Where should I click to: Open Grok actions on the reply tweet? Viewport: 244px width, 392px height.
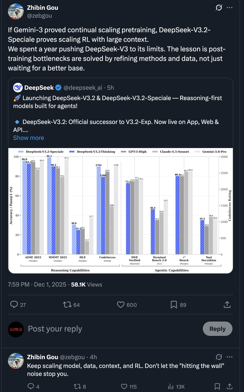pos(219,357)
